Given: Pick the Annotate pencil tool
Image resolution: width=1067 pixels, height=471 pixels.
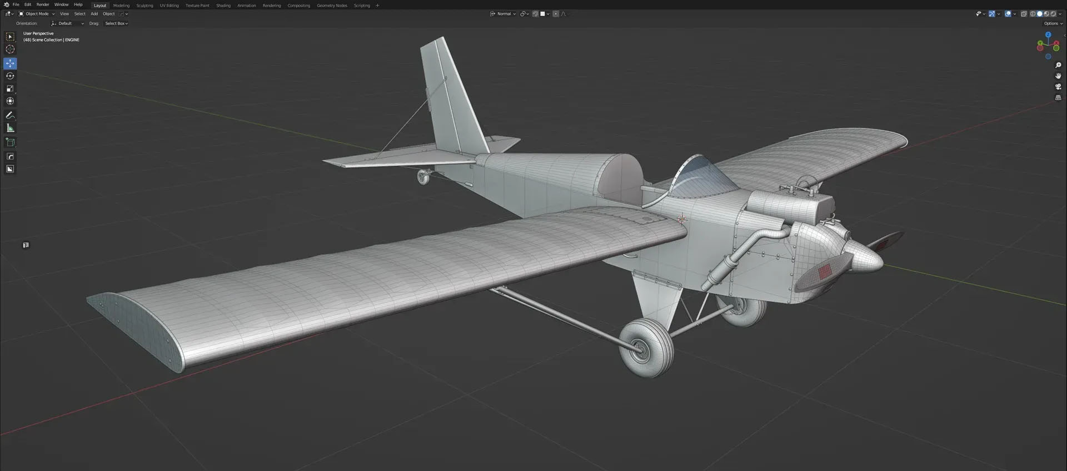Looking at the screenshot, I should point(10,116).
